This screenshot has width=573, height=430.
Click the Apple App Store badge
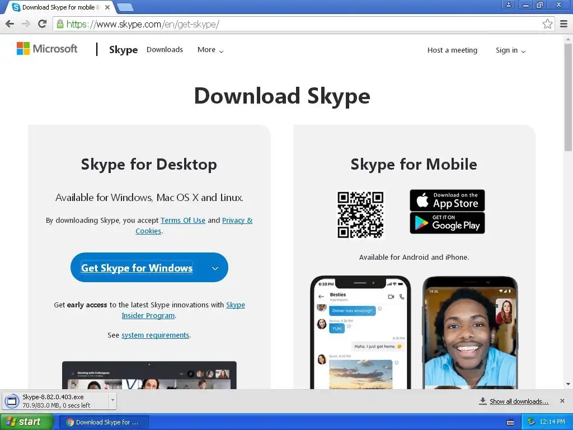pos(447,200)
